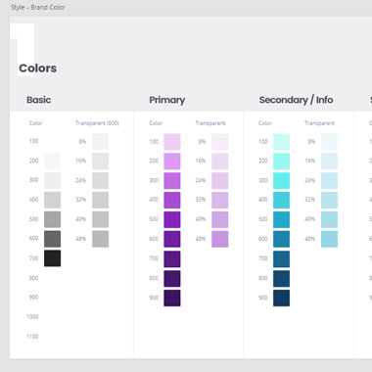
Task: Select the Primary 500 purple swatch
Action: tap(172, 219)
